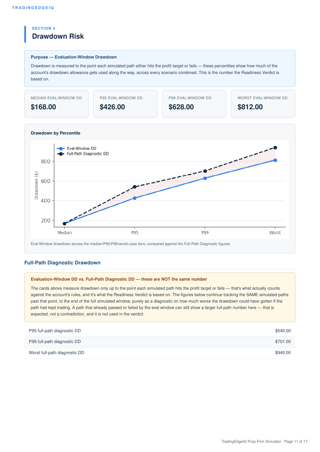Select the Worst full-path diagnostic DD row

coord(160,353)
